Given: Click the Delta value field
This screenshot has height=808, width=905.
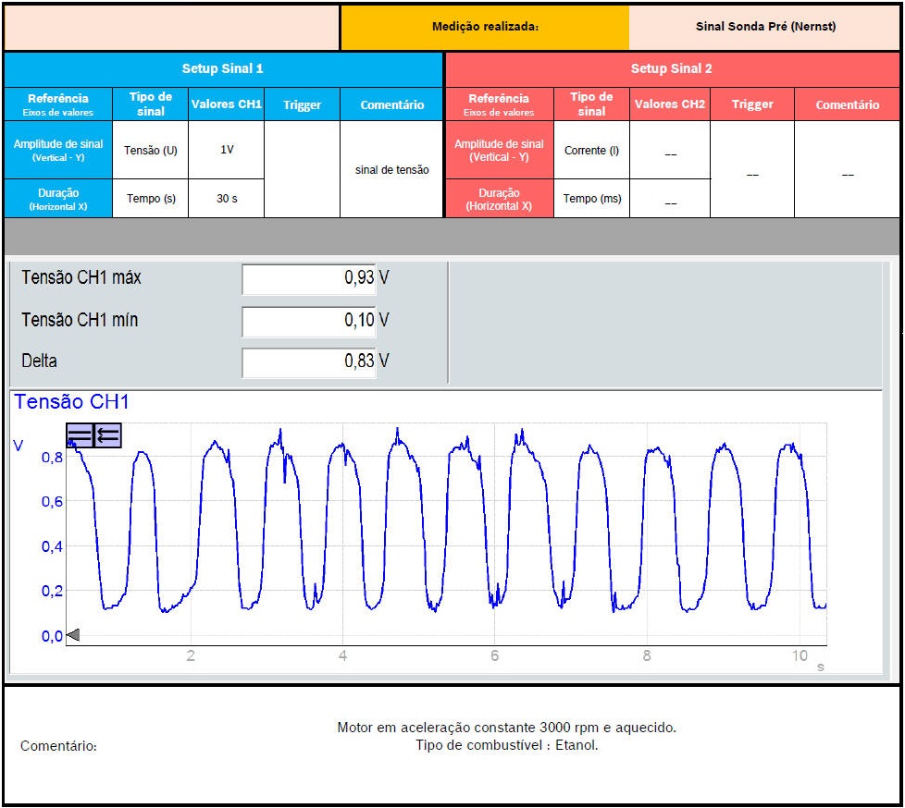Looking at the screenshot, I should point(309,361).
